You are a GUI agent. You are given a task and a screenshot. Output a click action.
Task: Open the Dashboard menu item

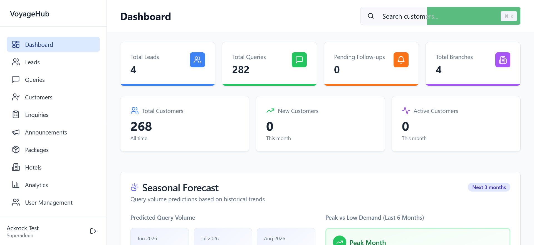[x=53, y=44]
